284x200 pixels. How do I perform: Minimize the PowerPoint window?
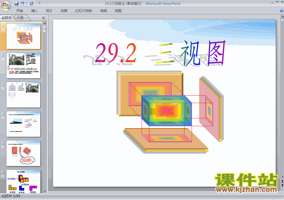click(272, 3)
